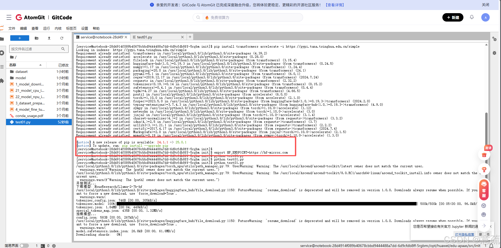Toggle the 简易界面 simple interface switch

click(x=24, y=246)
